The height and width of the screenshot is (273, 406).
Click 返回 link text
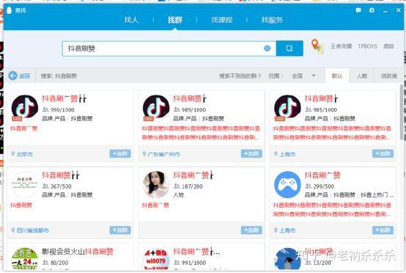[x=24, y=76]
